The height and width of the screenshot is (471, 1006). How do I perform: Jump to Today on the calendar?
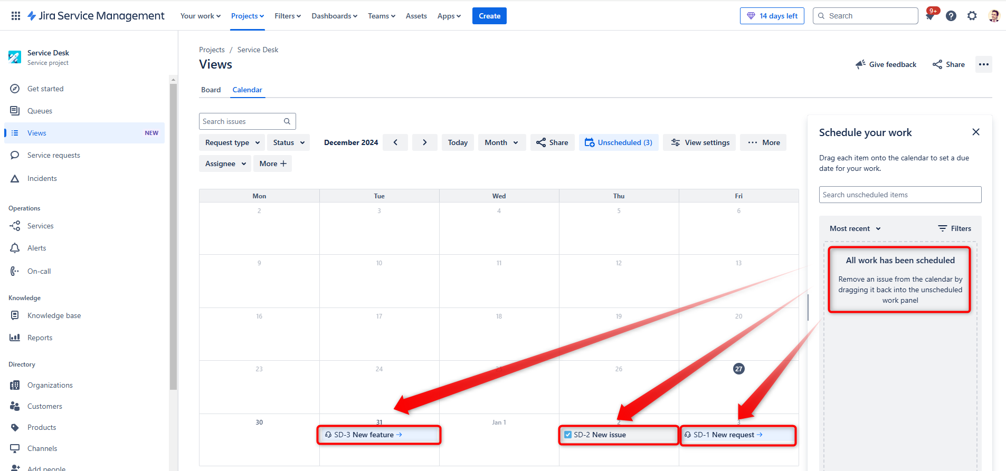pyautogui.click(x=458, y=142)
